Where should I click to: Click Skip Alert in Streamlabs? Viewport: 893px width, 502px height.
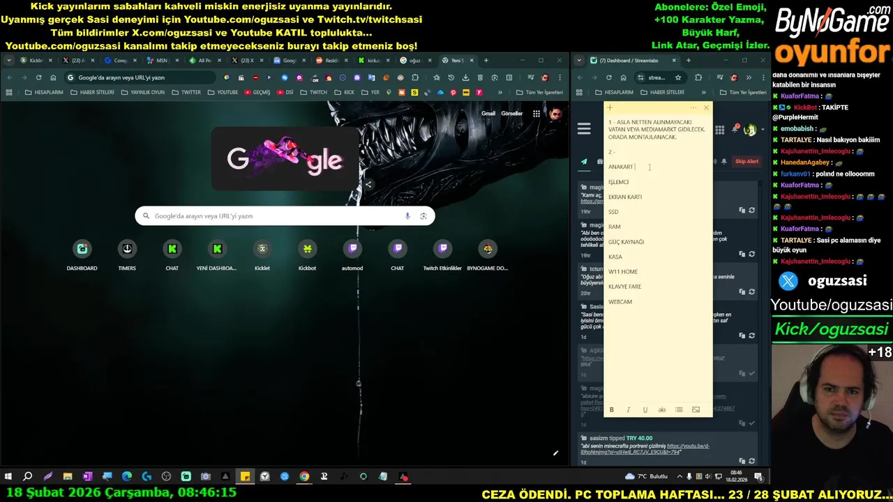coord(746,162)
